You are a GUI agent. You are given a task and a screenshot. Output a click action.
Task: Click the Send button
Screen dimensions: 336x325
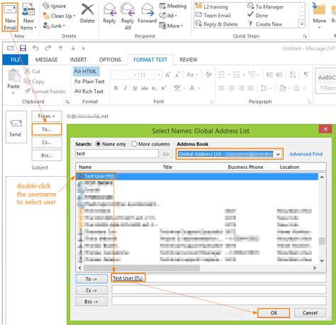[x=16, y=127]
